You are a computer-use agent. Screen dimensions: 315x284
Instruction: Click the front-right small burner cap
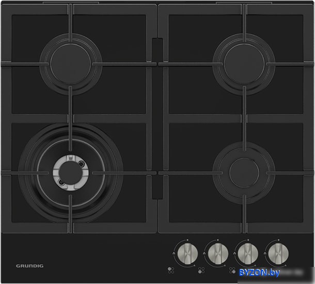click(244, 172)
